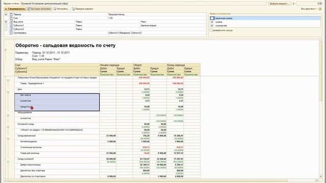Viewport: 326px width, 183px height.
Task: Click the calendar icon of Период row
Action: 11,14
